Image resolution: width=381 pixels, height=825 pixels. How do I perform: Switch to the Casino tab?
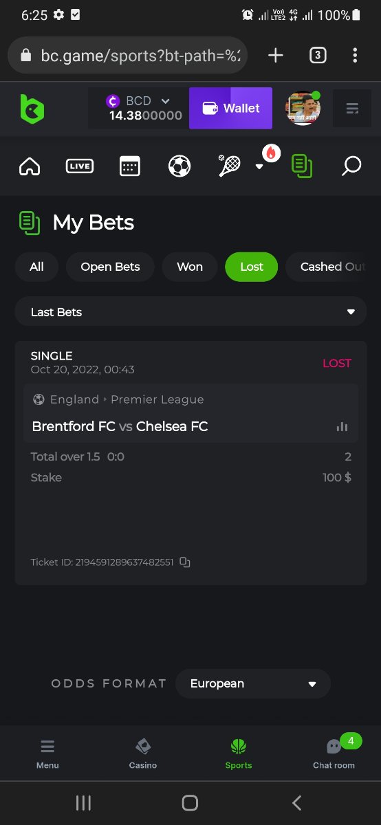(143, 753)
